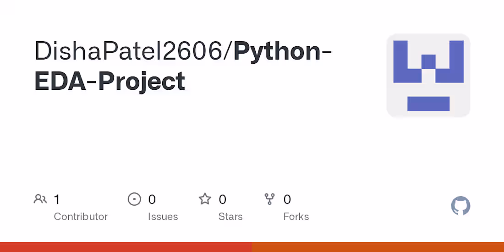Screen dimensions: 504x252
Task: Select the Forks label
Action: pyautogui.click(x=296, y=216)
